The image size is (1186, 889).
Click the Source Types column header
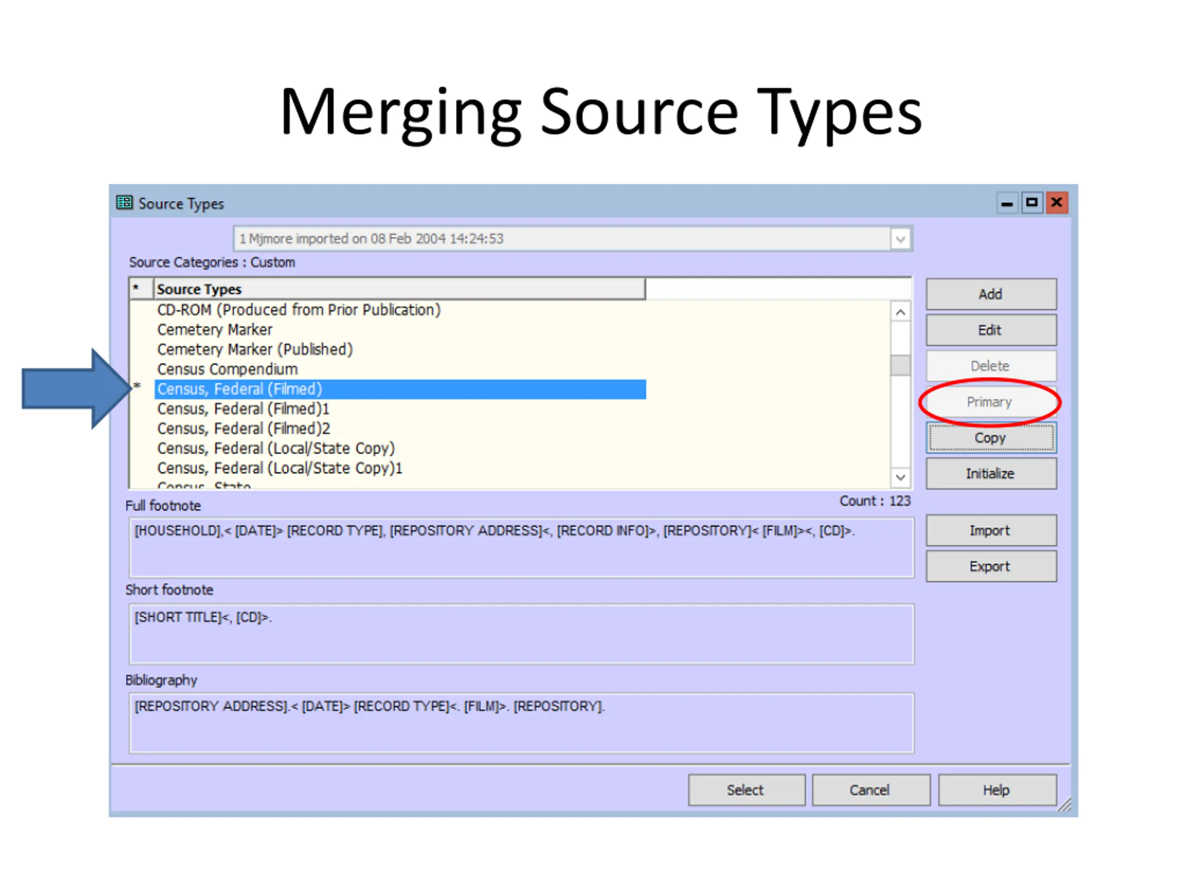[x=400, y=289]
